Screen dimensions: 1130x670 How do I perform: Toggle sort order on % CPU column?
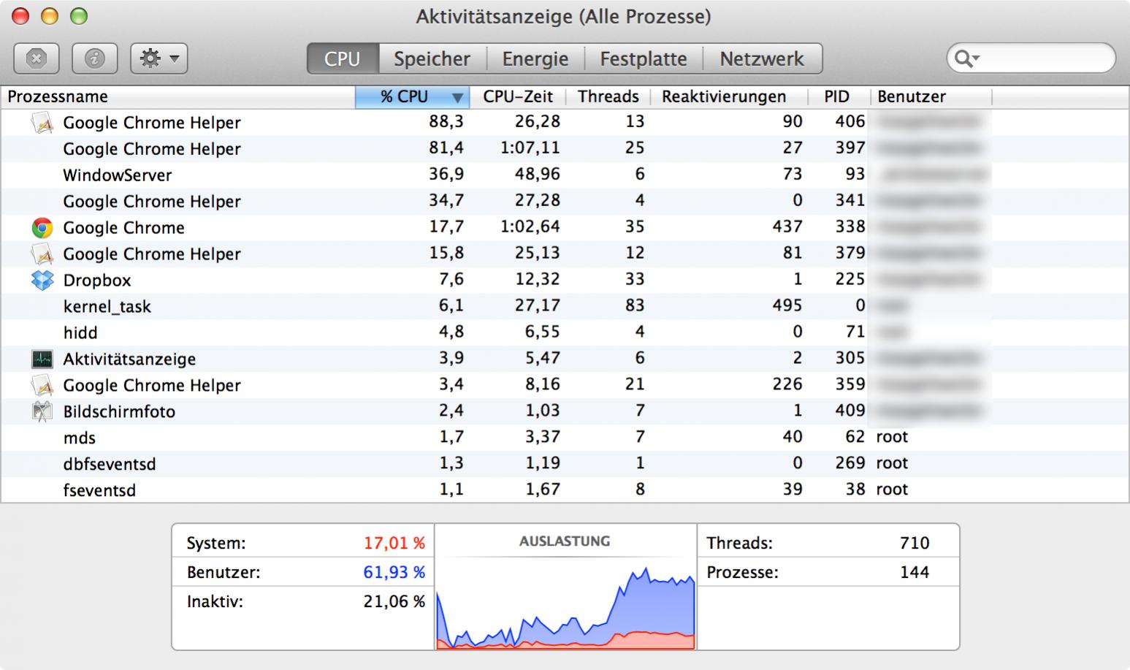(411, 96)
